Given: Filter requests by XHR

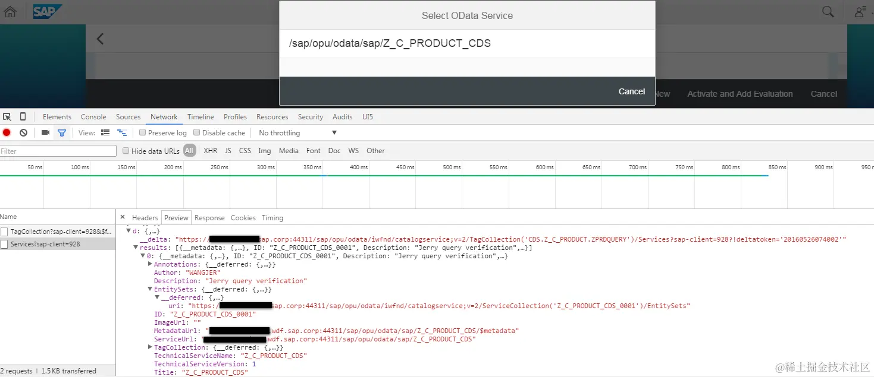Looking at the screenshot, I should click(211, 151).
